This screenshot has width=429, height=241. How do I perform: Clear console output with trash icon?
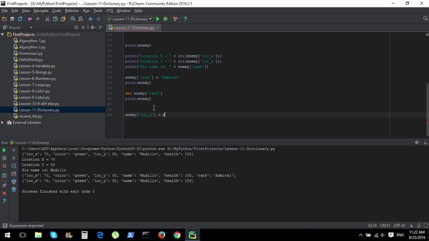[x=13, y=189]
